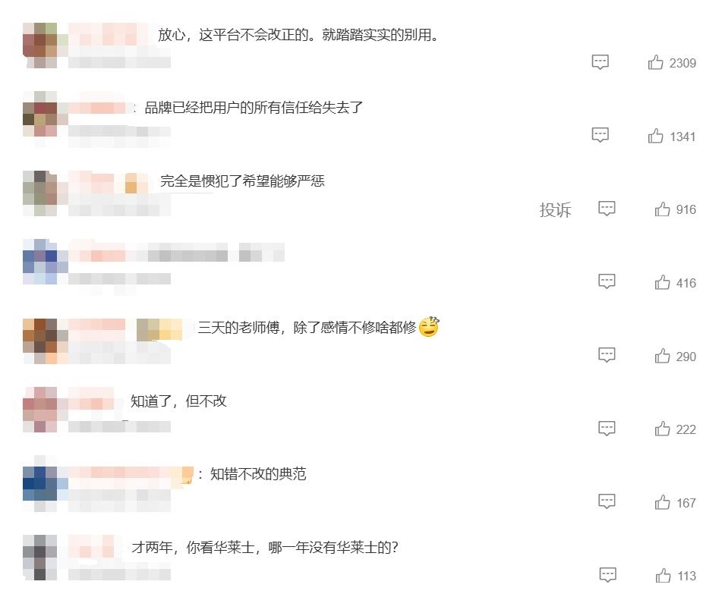This screenshot has height=594, width=725.
Task: Like the comment with 2309 likes
Action: tap(655, 62)
